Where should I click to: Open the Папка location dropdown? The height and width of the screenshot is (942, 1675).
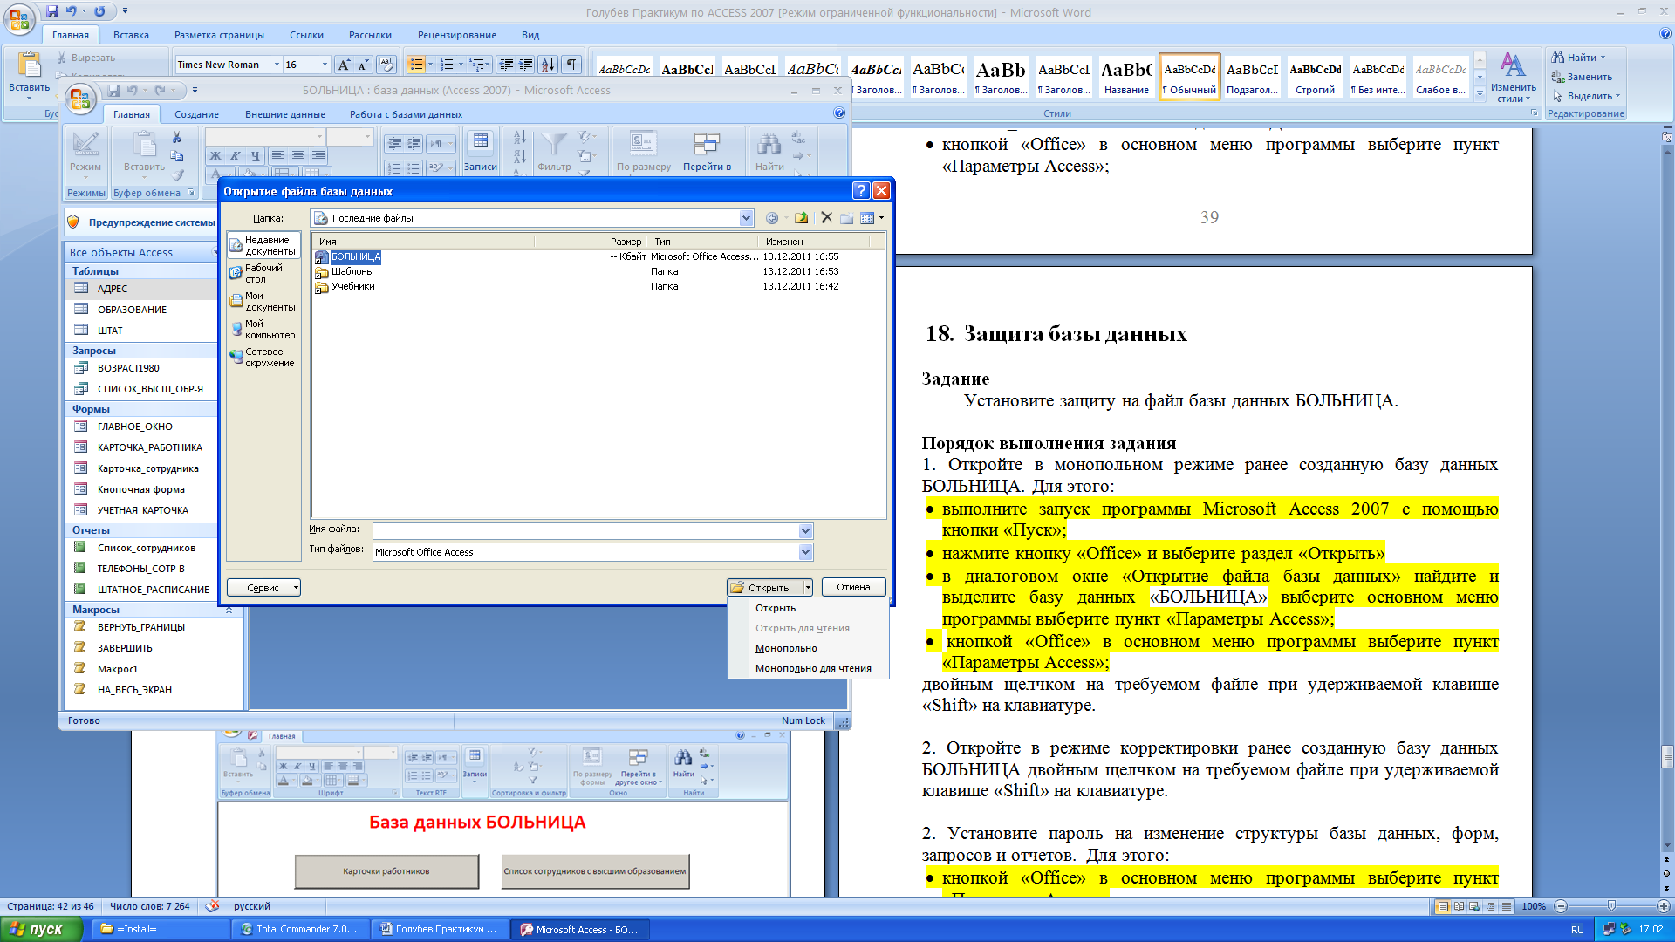[746, 218]
